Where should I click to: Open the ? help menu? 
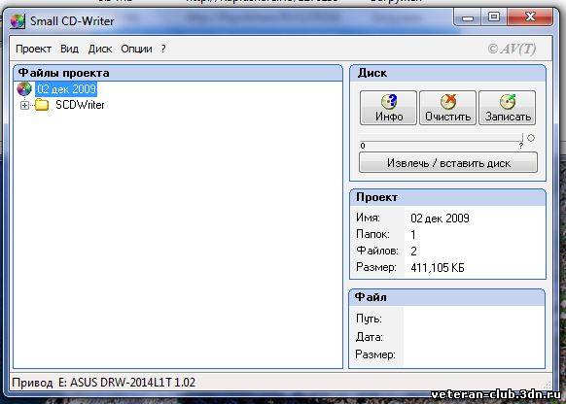[163, 49]
